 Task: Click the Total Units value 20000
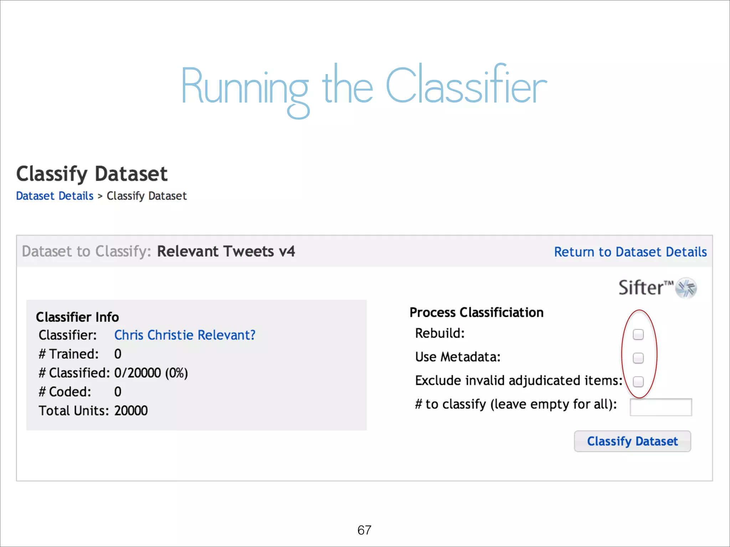point(131,411)
